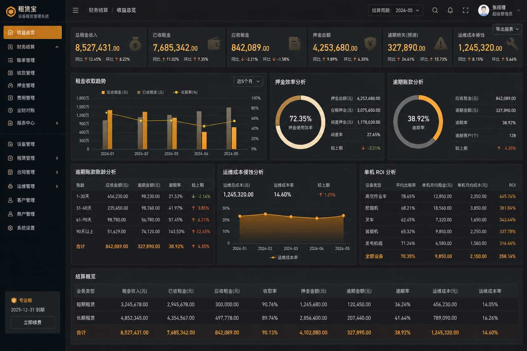Click the 2024-03 data point on 运维成本率 chart
Image resolution: width=527 pixels, height=351 pixels.
click(x=291, y=216)
